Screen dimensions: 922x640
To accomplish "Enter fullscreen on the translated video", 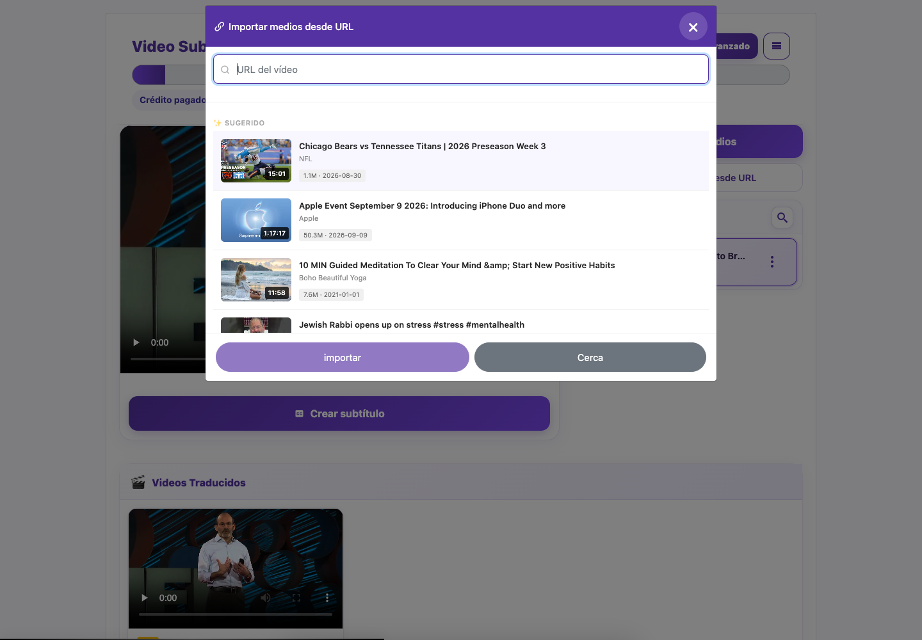I will tap(296, 598).
